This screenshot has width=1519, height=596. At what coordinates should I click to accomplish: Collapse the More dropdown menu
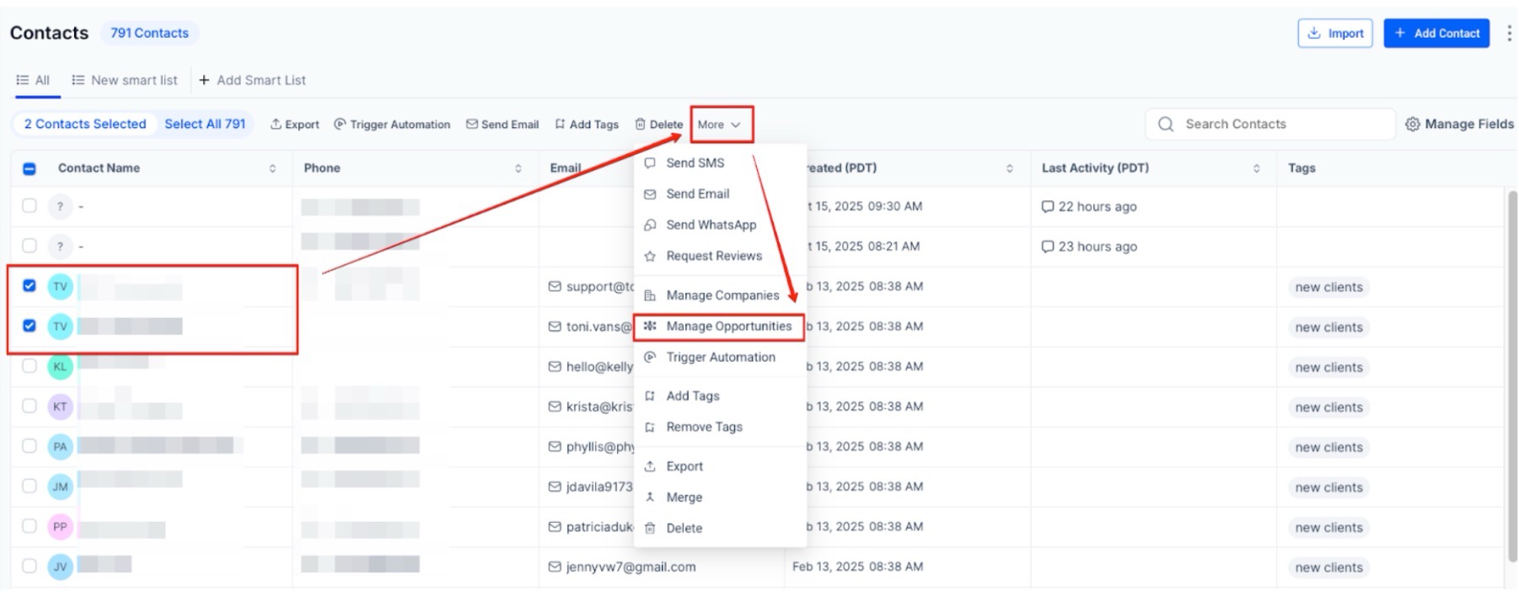[720, 125]
